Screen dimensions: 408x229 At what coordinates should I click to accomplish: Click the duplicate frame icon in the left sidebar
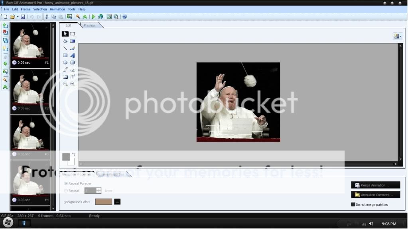pos(5,41)
